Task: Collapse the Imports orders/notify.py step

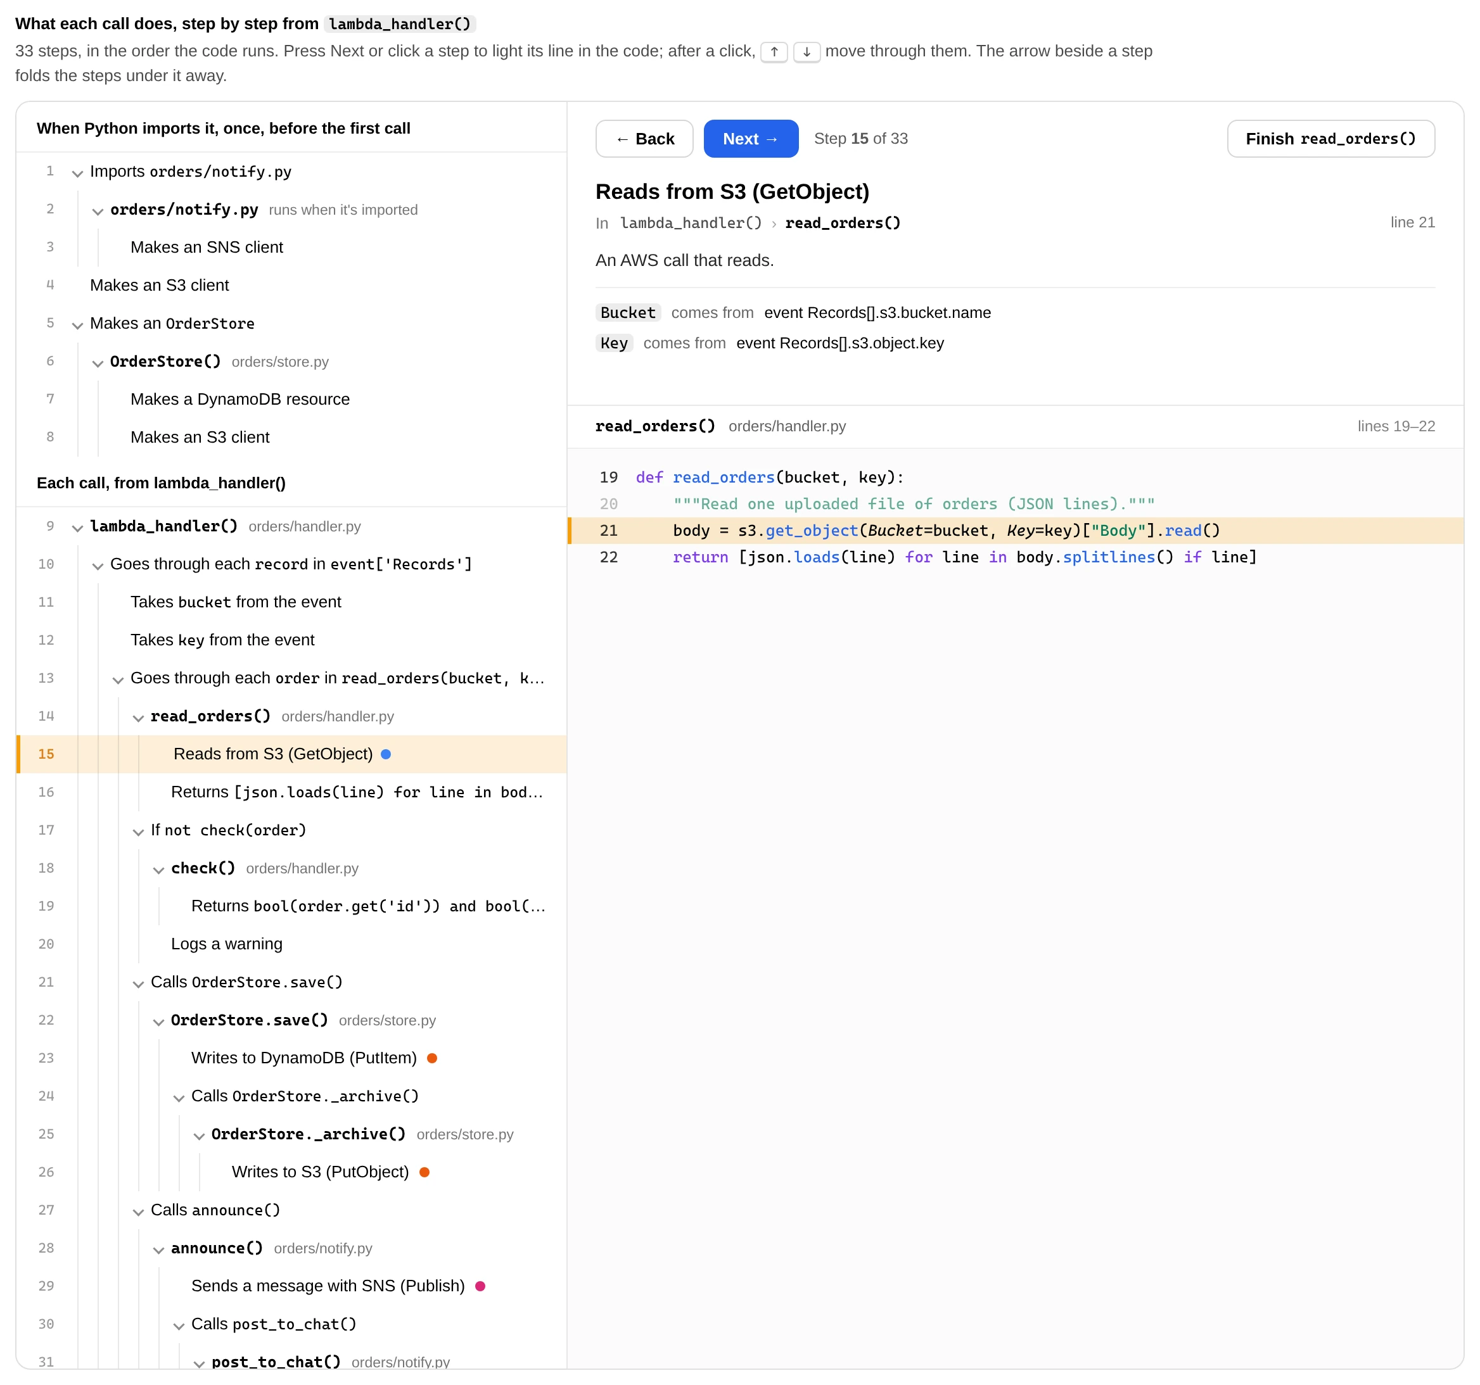Action: [x=77, y=174]
